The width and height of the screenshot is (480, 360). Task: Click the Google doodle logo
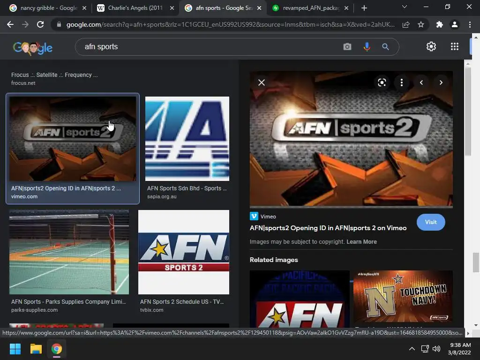pos(33,48)
